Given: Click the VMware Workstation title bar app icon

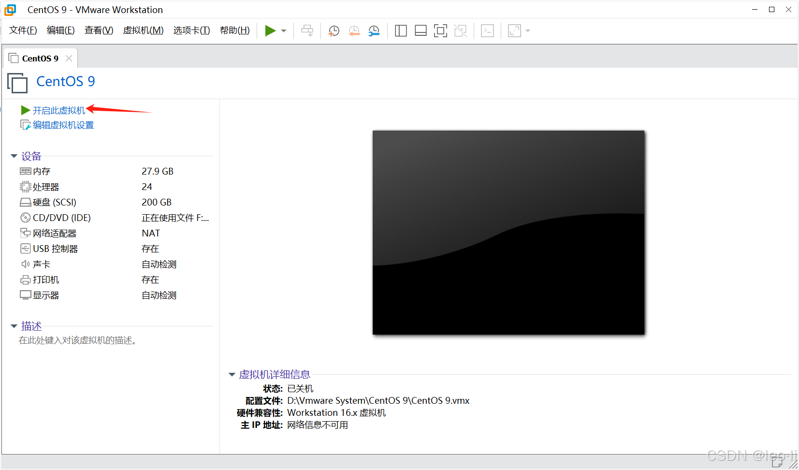Looking at the screenshot, I should 10,10.
